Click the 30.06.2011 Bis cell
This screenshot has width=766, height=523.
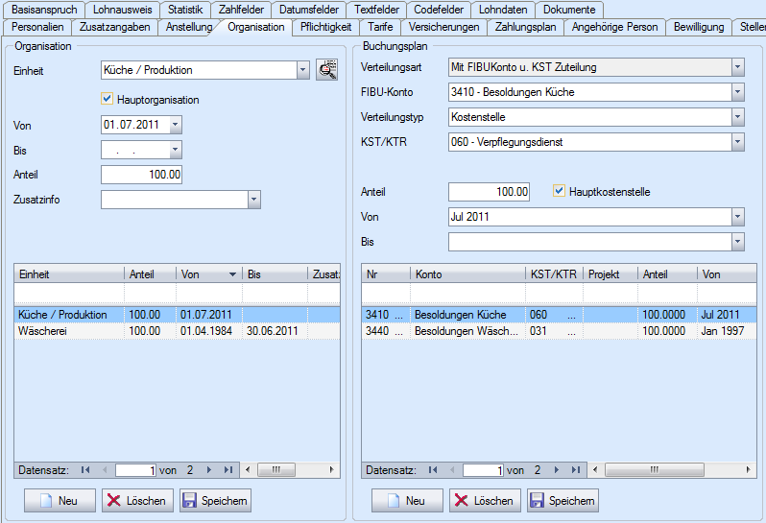pyautogui.click(x=275, y=331)
